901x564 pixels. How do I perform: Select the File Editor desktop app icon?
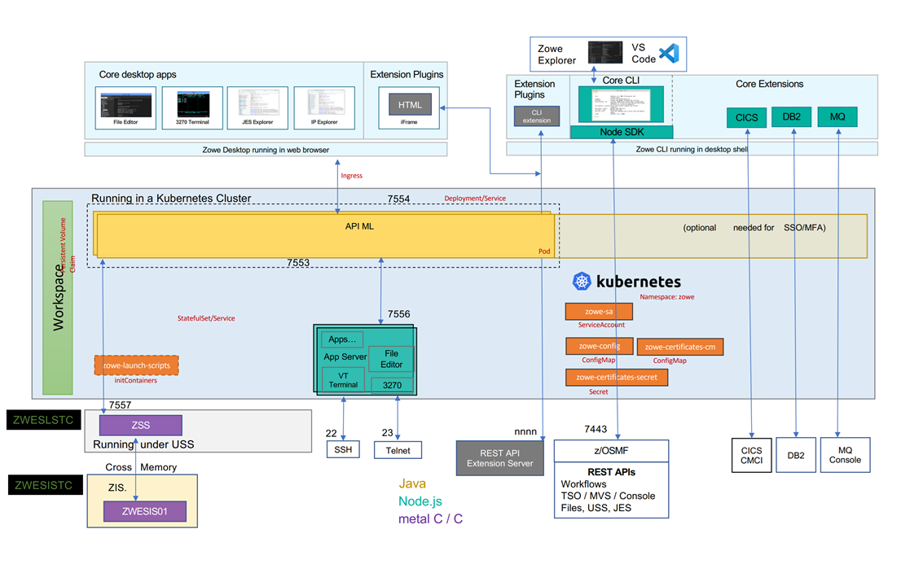(125, 108)
